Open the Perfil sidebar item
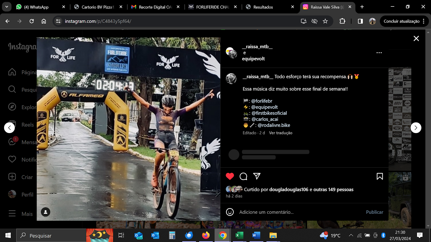431x242 pixels. pos(21,194)
